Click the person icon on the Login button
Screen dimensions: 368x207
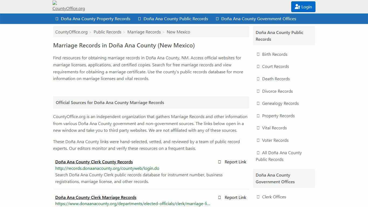pos(297,7)
